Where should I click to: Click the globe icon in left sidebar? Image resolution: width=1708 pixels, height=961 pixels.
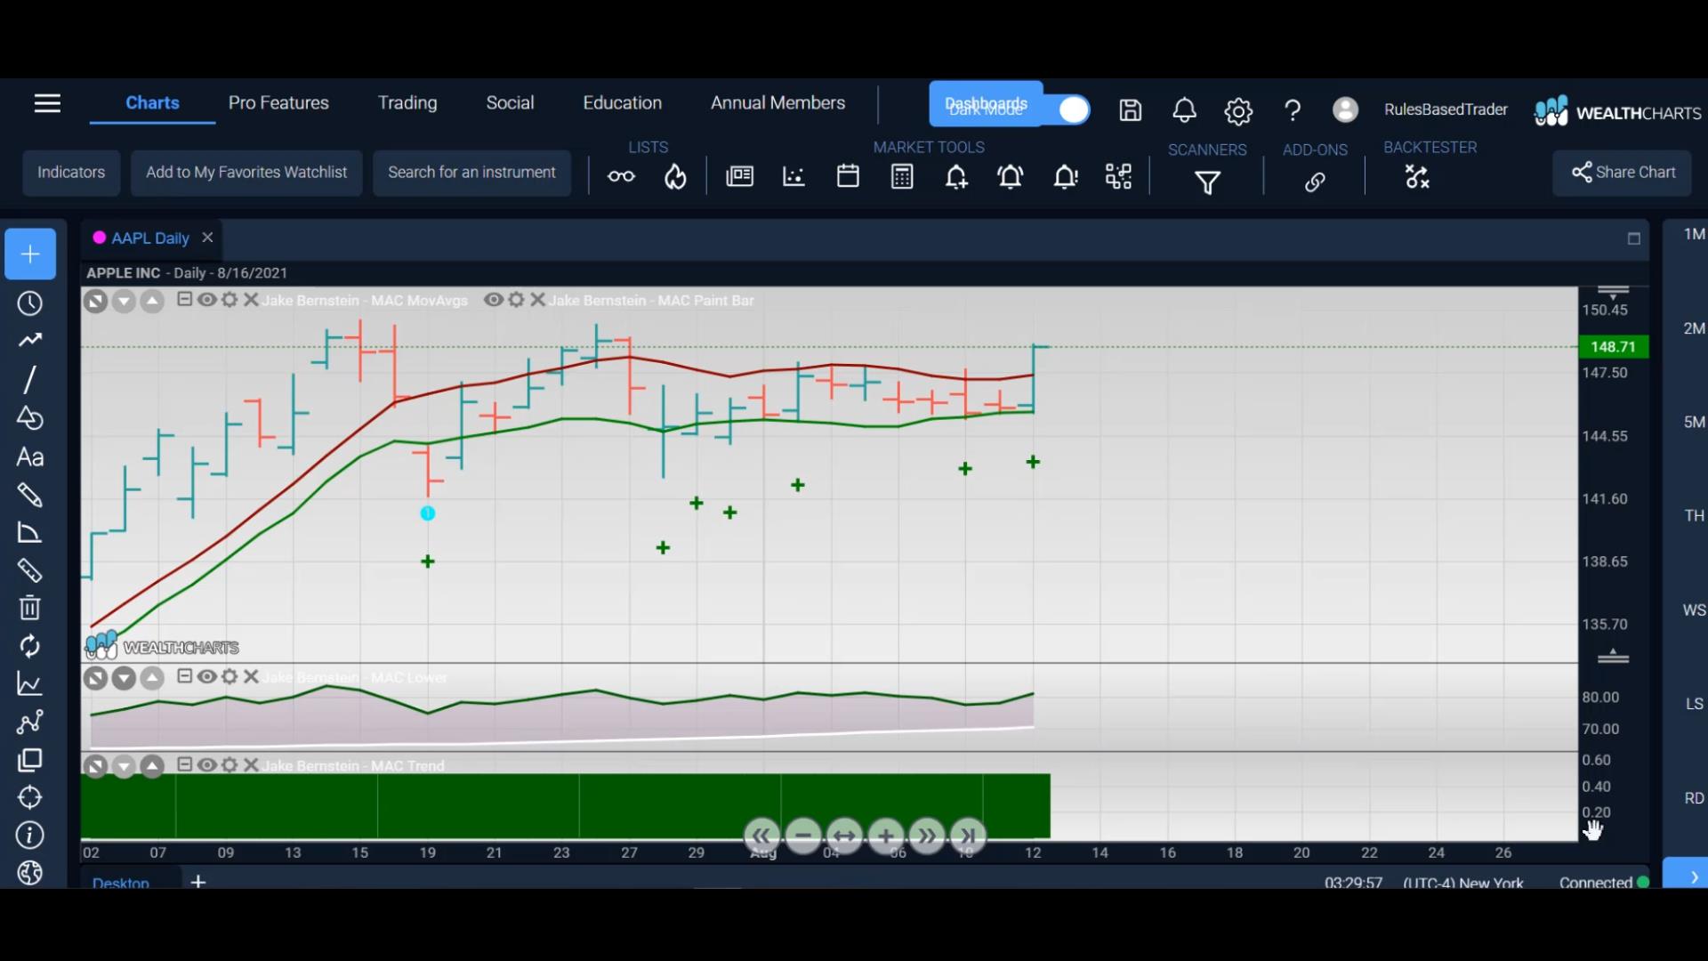30,873
